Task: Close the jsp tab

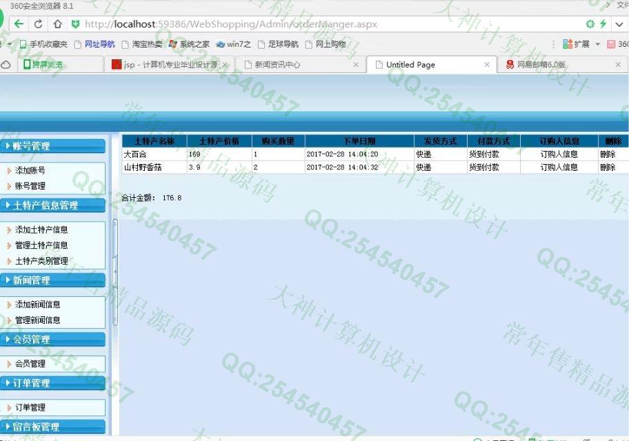Action: (225, 65)
